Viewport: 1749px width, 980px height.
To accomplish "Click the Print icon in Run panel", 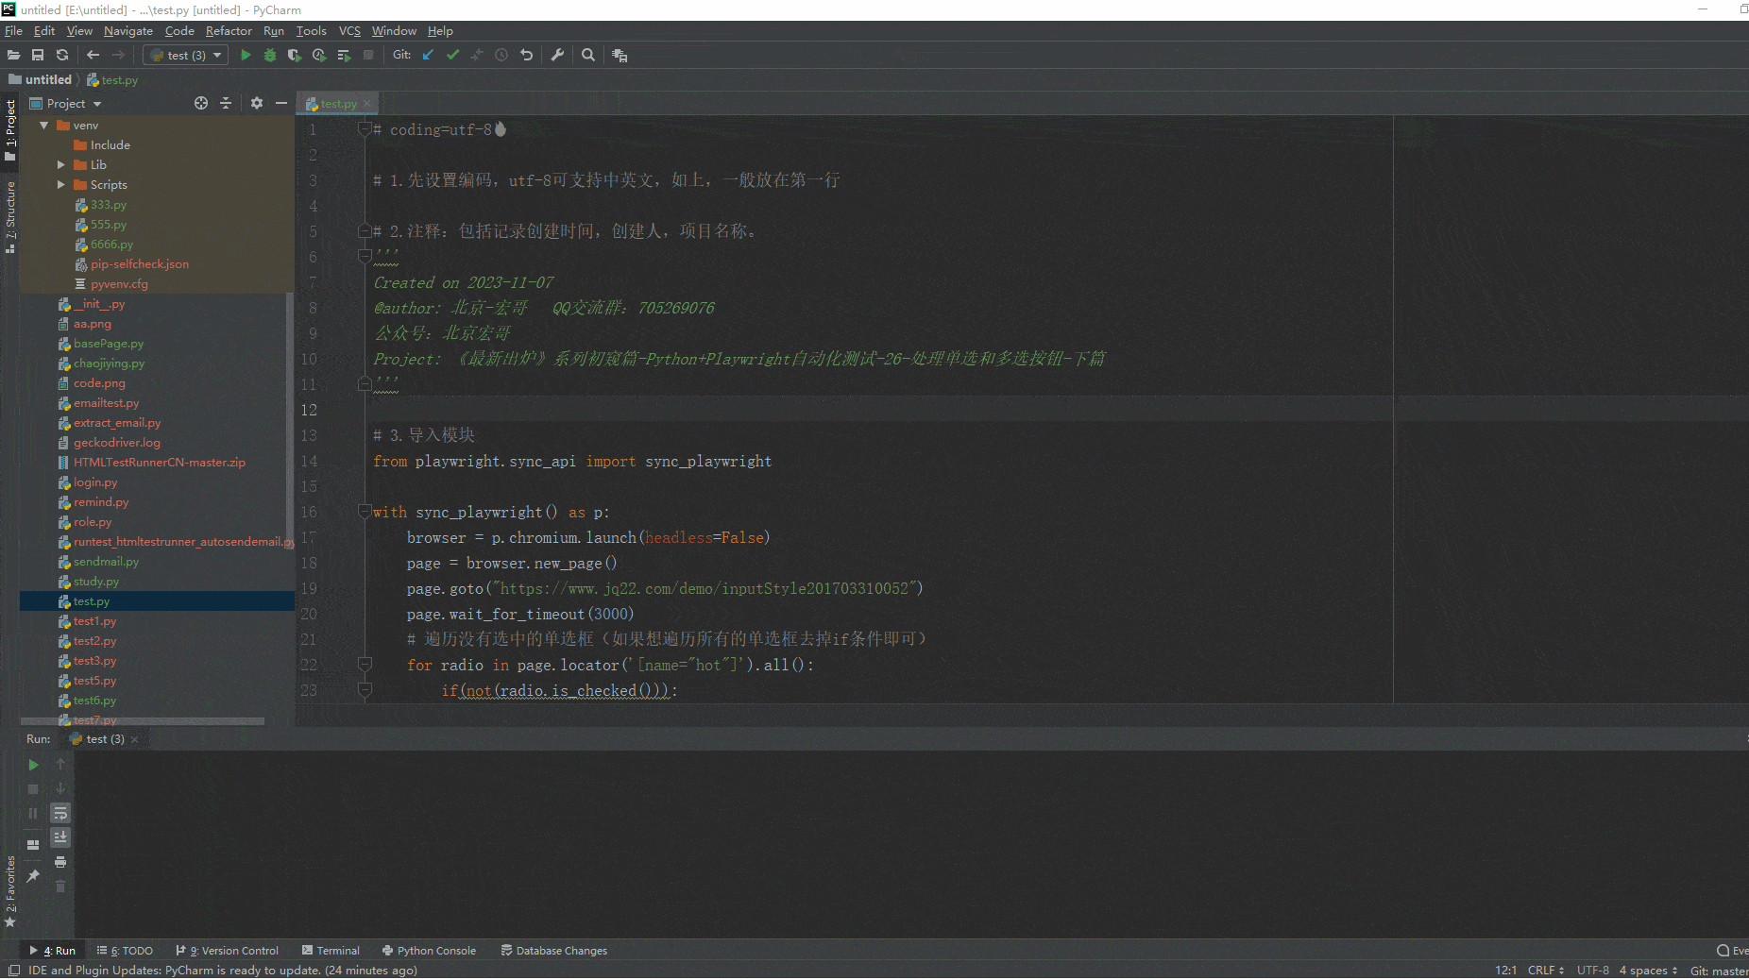I will point(60,862).
